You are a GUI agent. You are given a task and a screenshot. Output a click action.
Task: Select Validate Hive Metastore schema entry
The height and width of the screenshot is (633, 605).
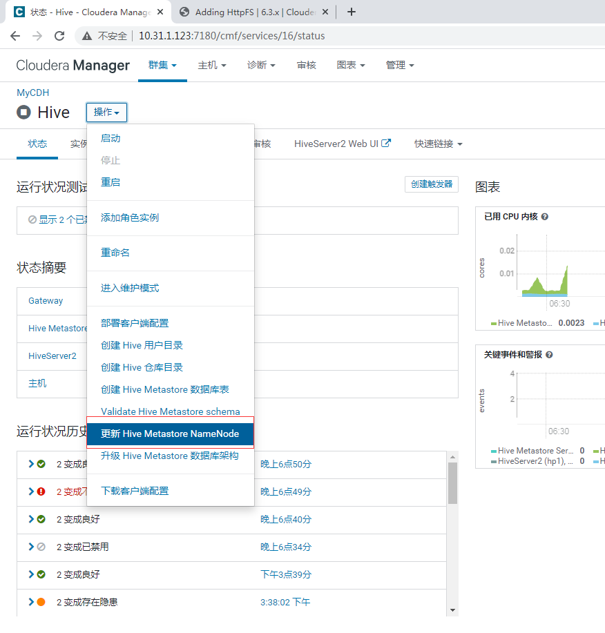[171, 411]
